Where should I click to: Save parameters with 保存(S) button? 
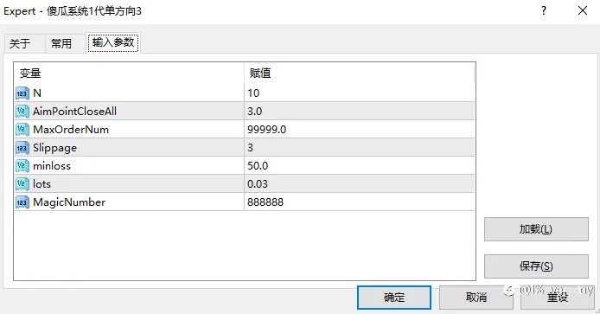click(x=536, y=266)
